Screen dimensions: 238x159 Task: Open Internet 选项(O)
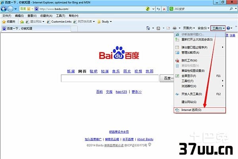[x=200, y=110]
